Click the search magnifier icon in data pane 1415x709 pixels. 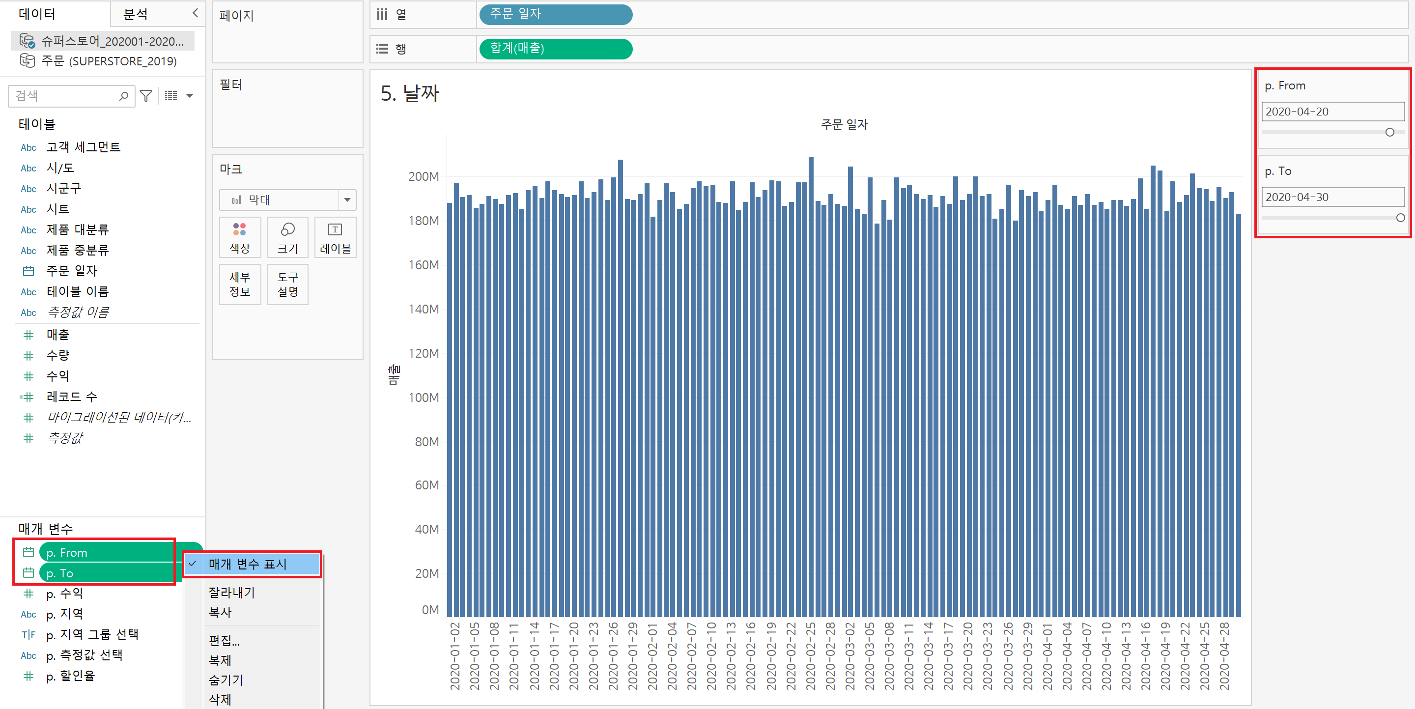tap(124, 96)
